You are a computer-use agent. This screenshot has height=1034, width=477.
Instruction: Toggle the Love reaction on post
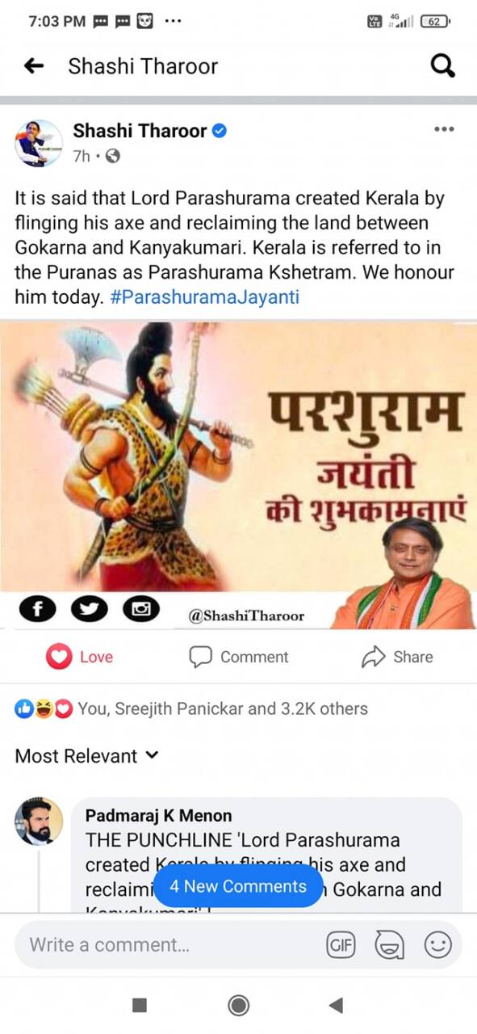[x=79, y=658]
